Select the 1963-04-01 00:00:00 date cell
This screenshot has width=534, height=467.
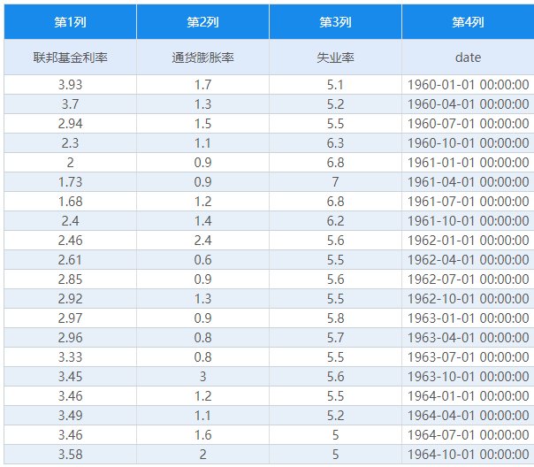click(468, 337)
